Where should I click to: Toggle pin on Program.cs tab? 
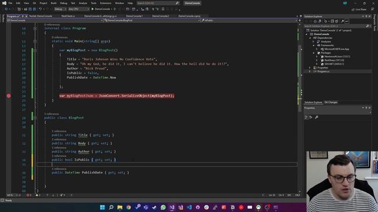pyautogui.click(x=23, y=16)
